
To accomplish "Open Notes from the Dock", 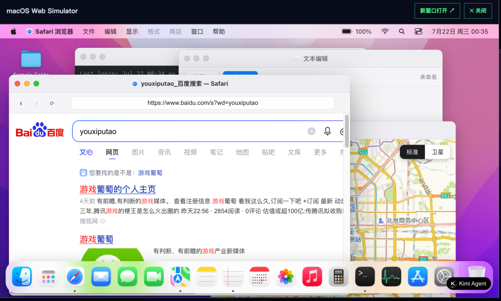I will click(x=206, y=276).
